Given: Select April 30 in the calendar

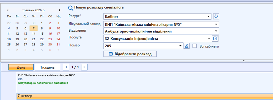Looking at the screenshot, I should click(34, 23).
